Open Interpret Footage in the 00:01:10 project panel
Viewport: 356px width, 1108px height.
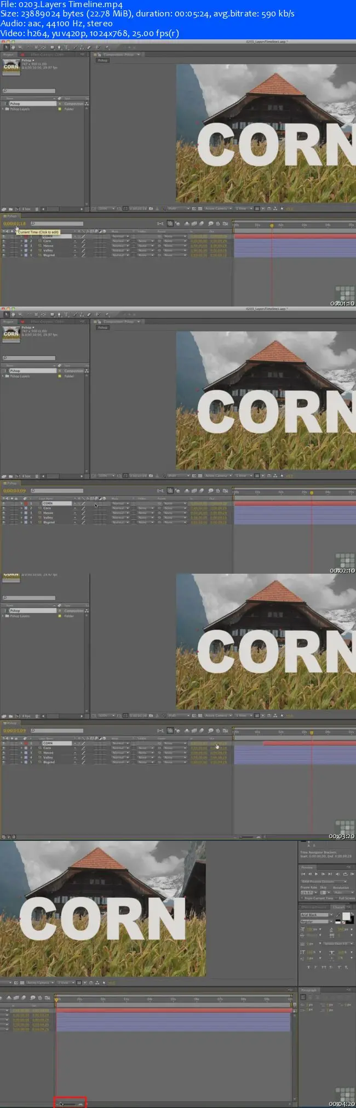pyautogui.click(x=4, y=209)
